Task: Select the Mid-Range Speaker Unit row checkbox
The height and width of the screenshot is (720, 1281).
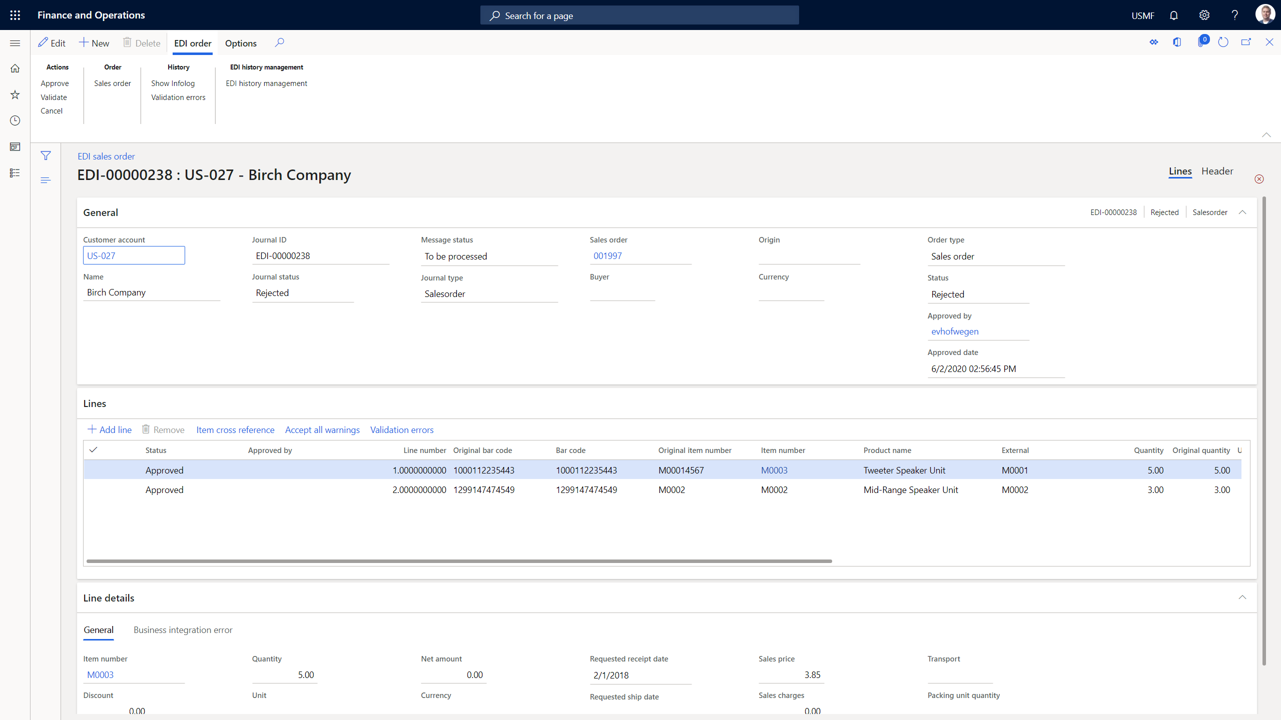Action: (93, 489)
